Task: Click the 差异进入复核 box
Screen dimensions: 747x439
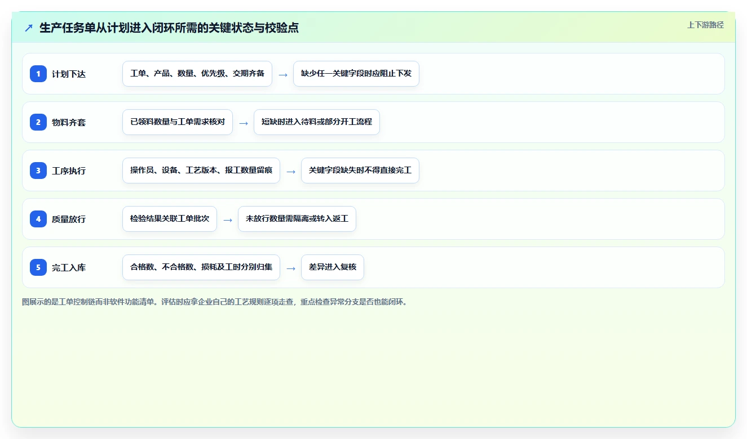Action: (x=333, y=267)
